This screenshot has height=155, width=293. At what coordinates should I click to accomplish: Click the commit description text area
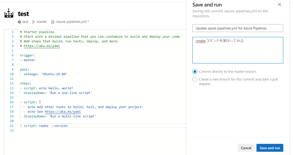pyautogui.click(x=238, y=50)
